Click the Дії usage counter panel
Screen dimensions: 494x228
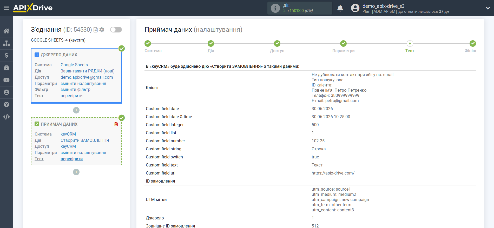[300, 8]
